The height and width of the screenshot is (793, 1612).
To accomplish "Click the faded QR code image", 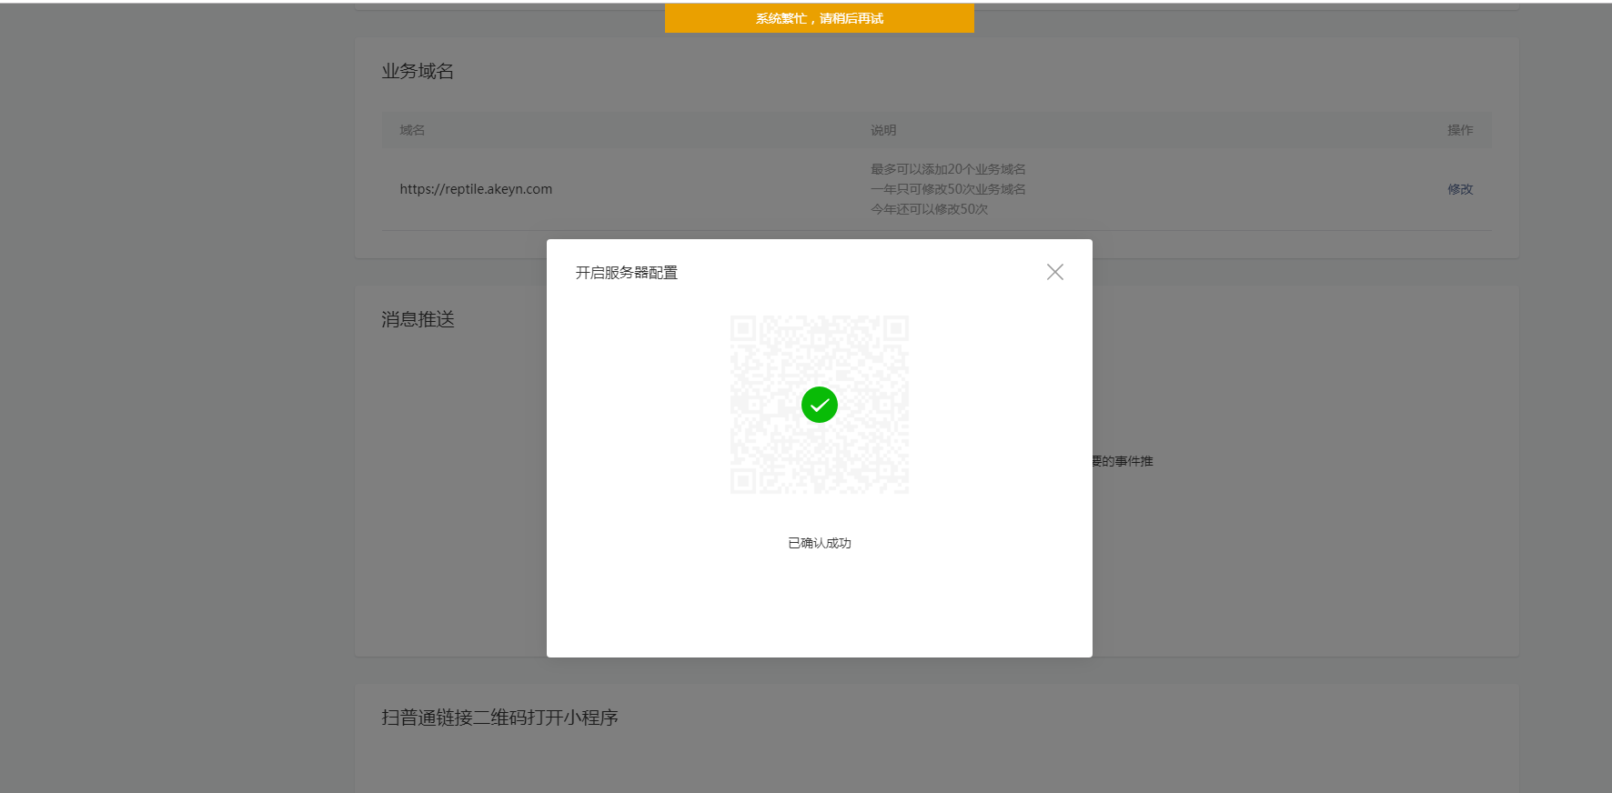I will (820, 405).
